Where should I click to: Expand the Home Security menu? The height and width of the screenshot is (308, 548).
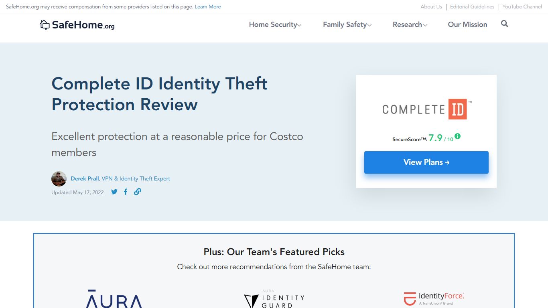coord(275,24)
